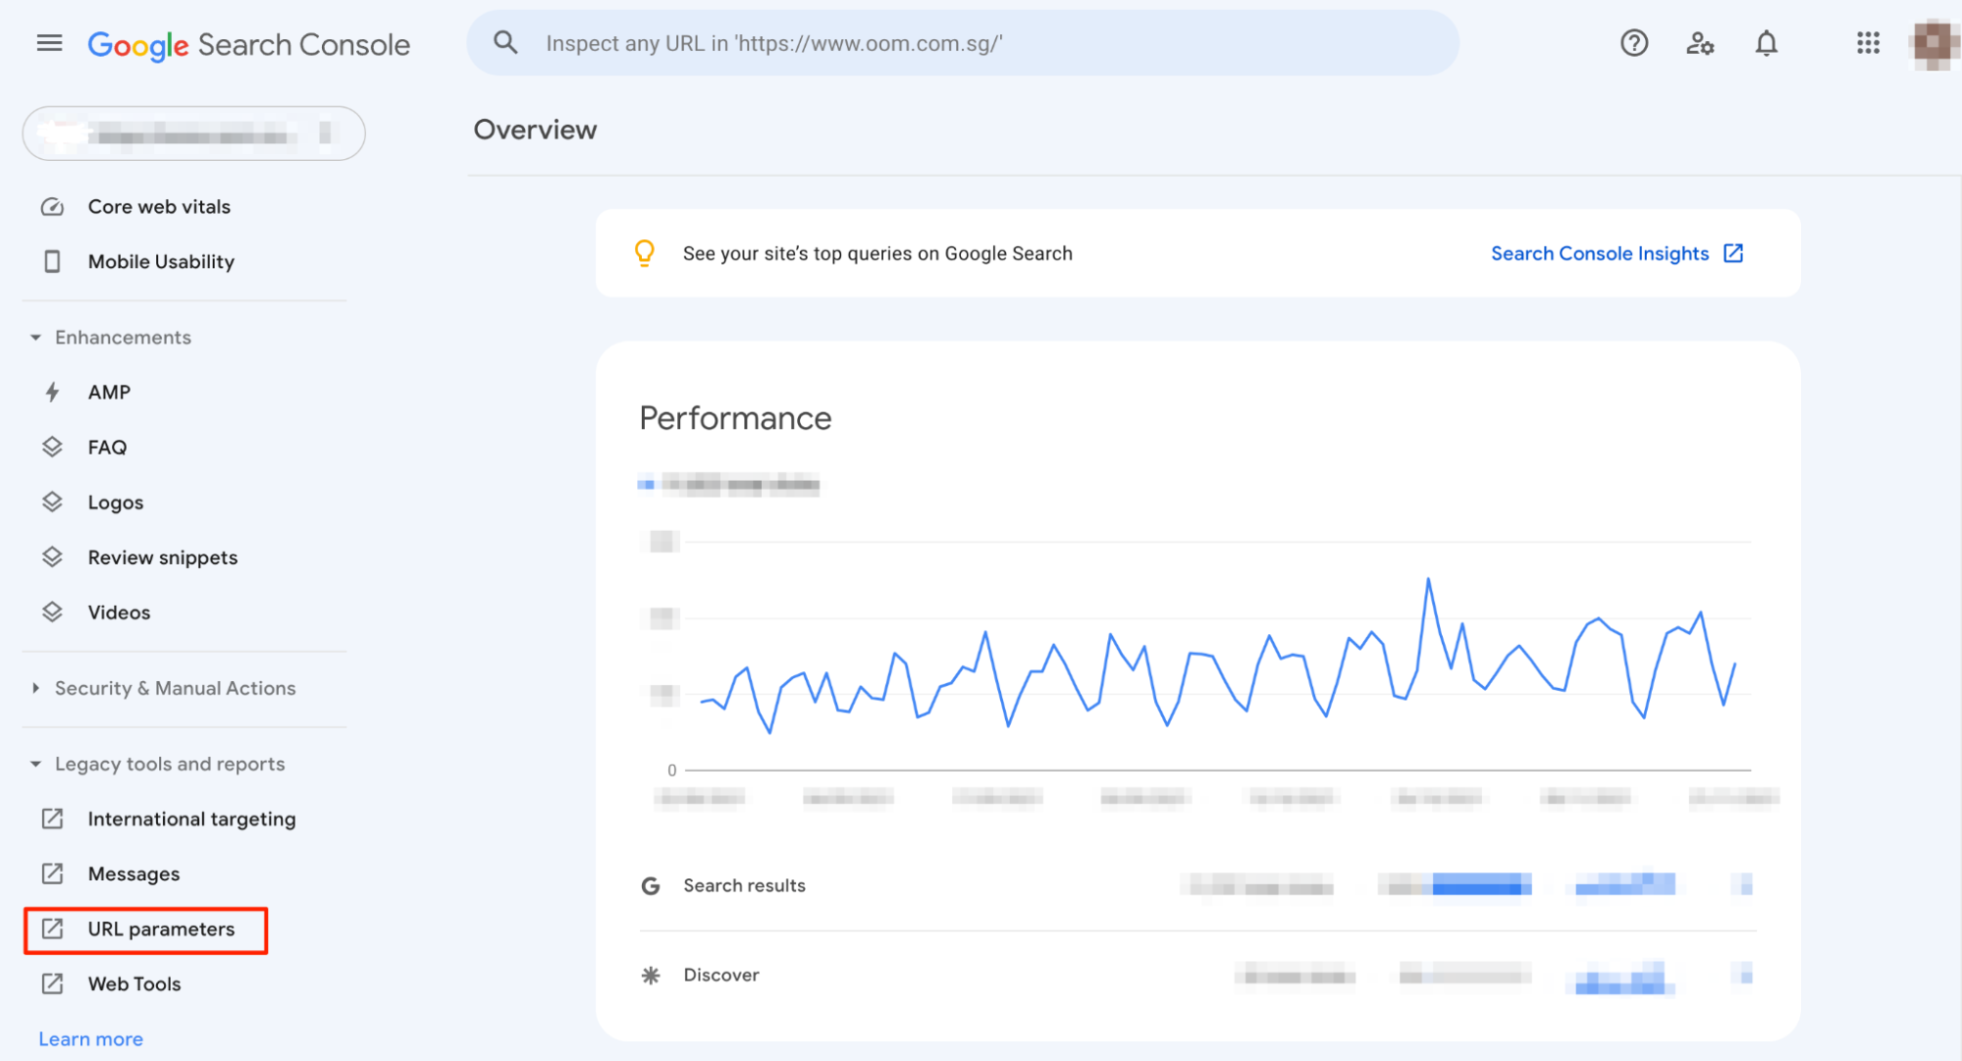Open the Discover performance row
1962x1061 pixels.
1197,976
